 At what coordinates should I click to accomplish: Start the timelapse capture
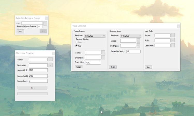[x=20, y=31]
